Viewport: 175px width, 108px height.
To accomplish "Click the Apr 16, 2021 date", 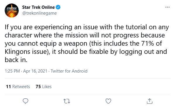I will click(x=35, y=71).
